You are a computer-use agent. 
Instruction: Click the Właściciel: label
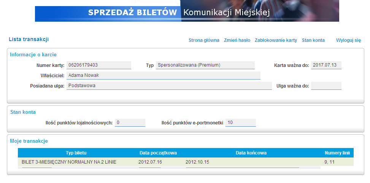tap(52, 76)
